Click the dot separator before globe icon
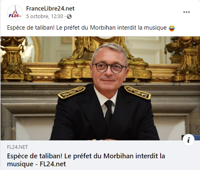This screenshot has height=170, width=200. coord(65,17)
